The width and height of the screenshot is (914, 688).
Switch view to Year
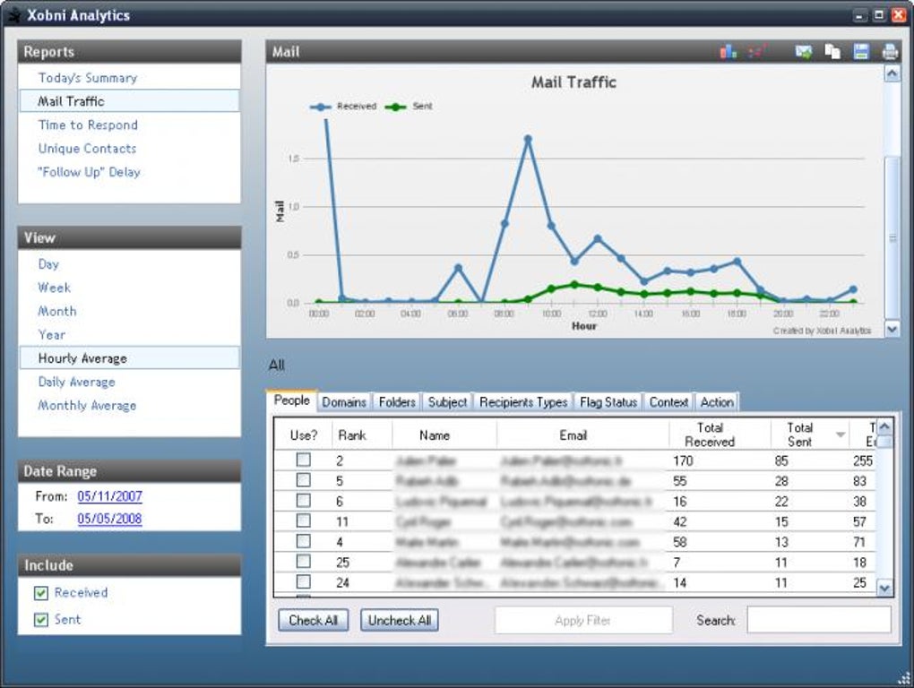51,334
